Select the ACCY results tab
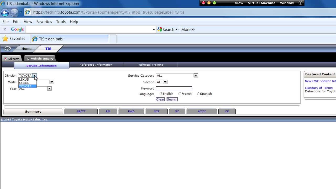 (x=202, y=111)
